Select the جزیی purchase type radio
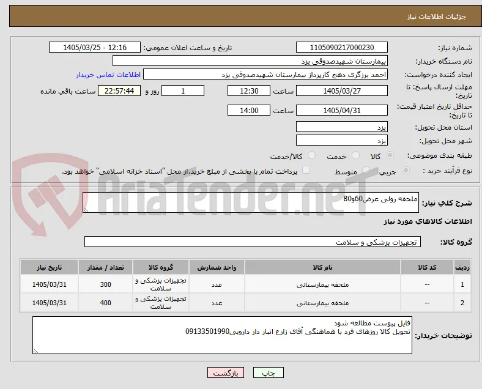The height and width of the screenshot is (389, 482). tap(406, 171)
